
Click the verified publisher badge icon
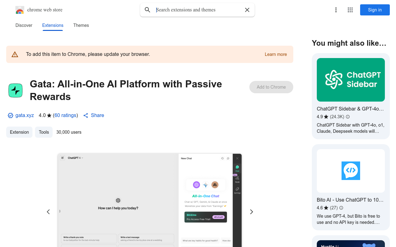tap(11, 115)
